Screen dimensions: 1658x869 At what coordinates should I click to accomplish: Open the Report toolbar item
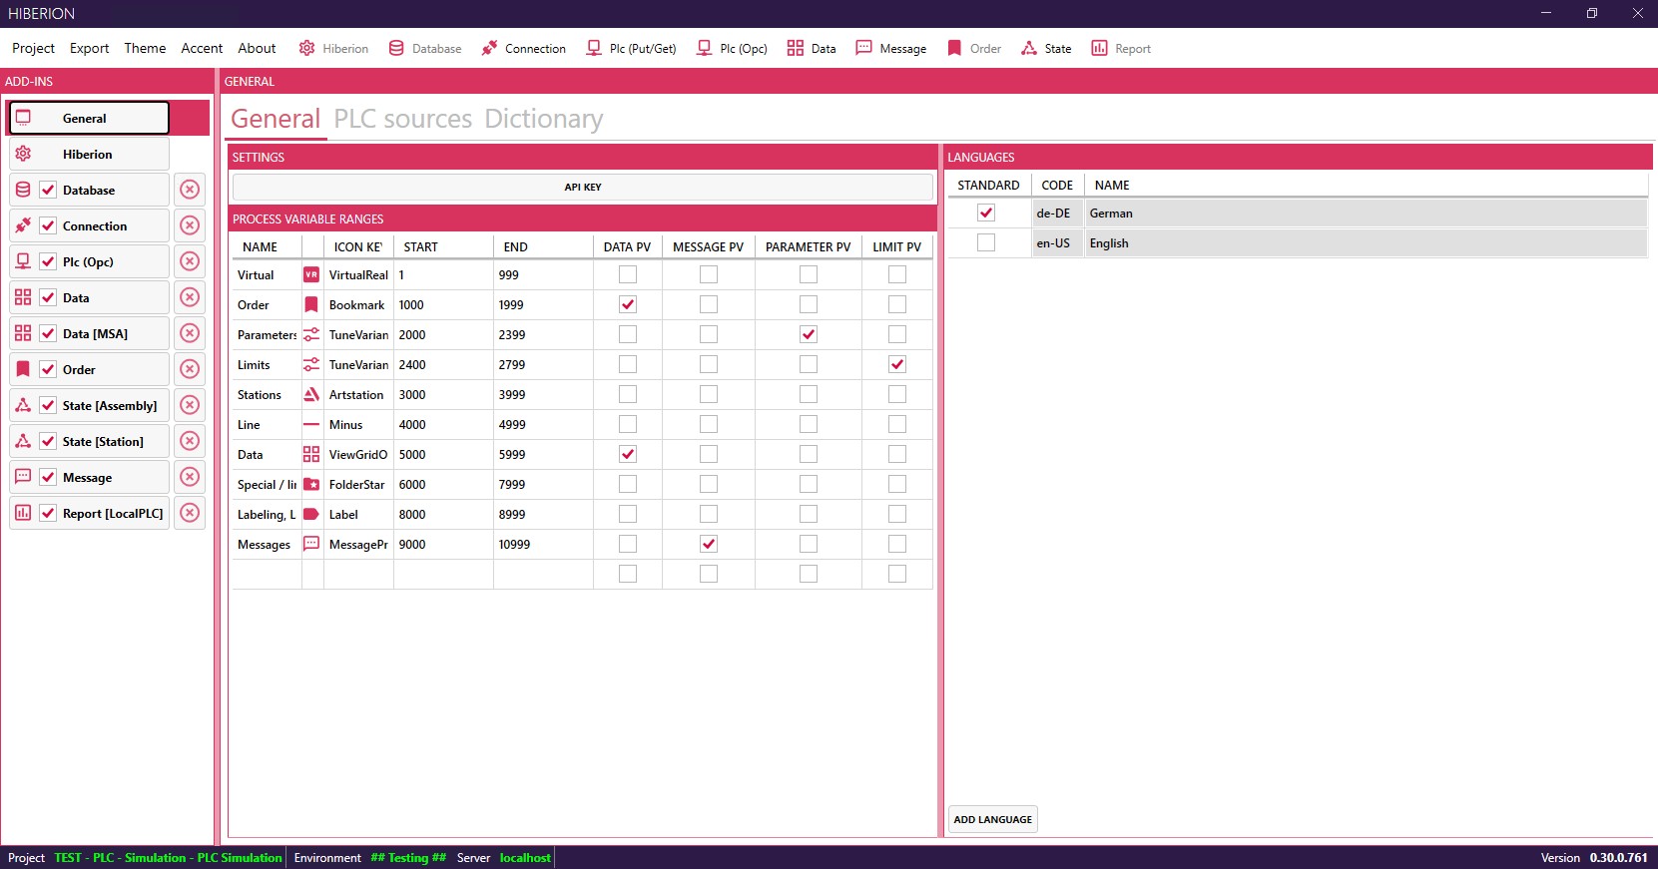tap(1121, 48)
